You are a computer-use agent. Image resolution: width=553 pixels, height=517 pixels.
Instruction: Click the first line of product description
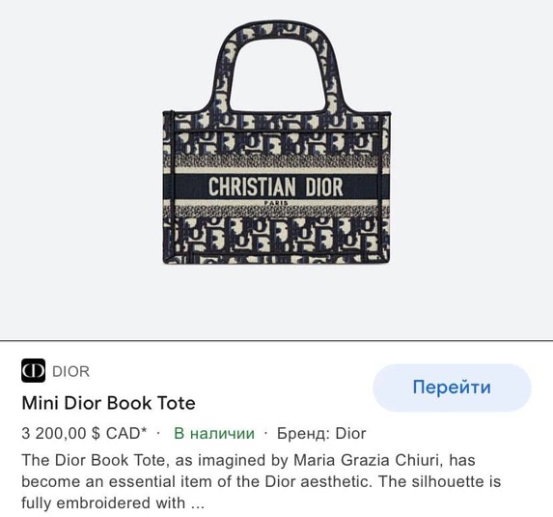tap(248, 460)
